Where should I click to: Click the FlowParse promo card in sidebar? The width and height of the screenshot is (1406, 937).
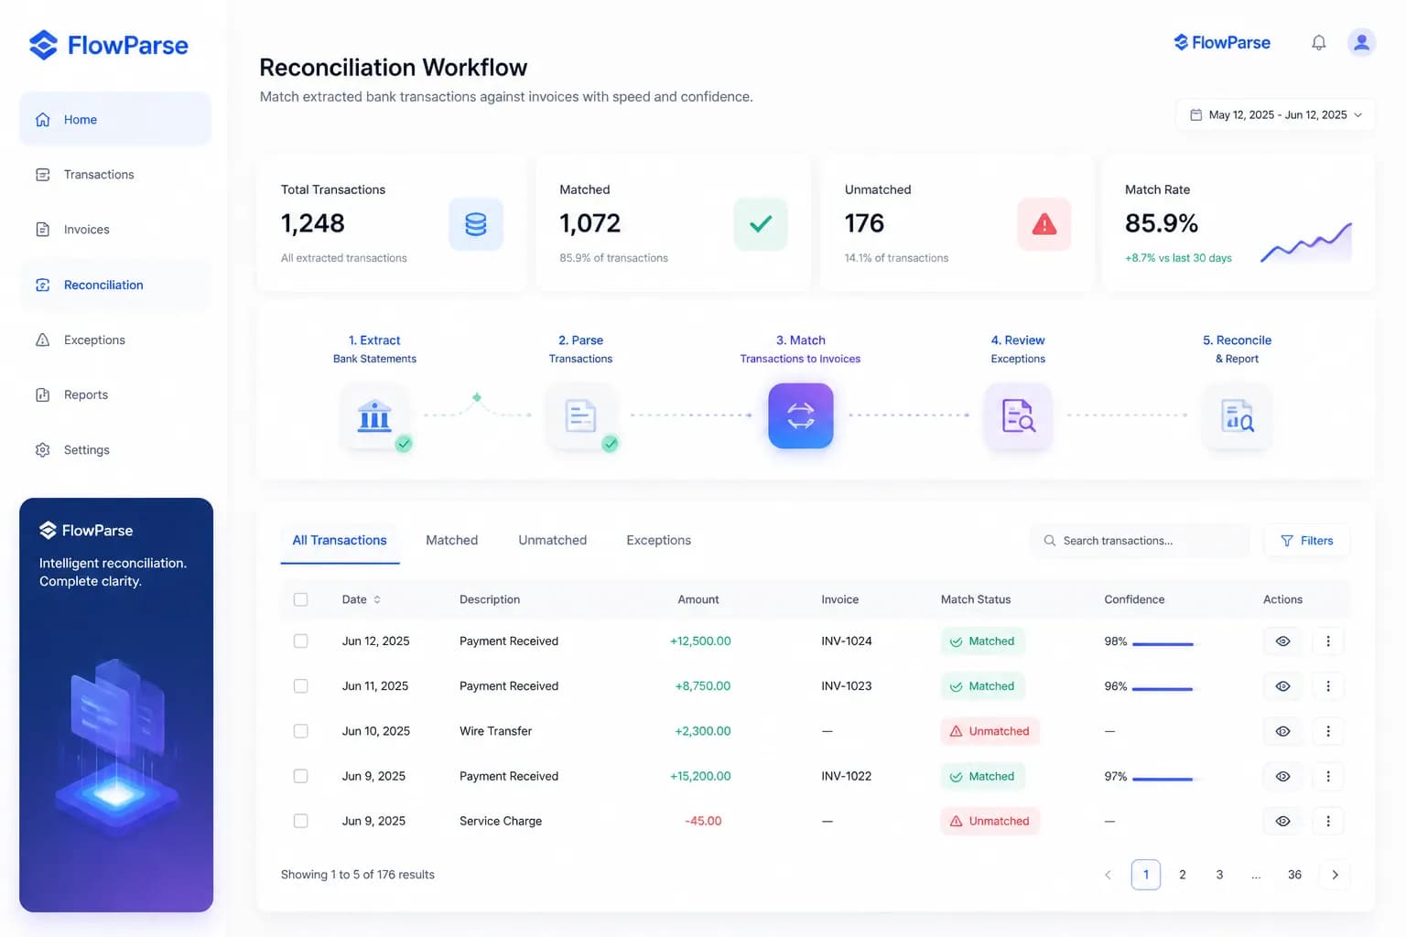click(x=116, y=705)
